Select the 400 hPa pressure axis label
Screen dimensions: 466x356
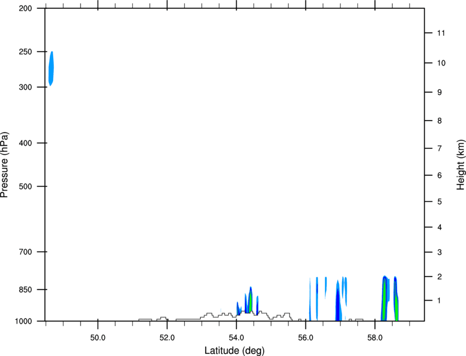[x=25, y=143]
